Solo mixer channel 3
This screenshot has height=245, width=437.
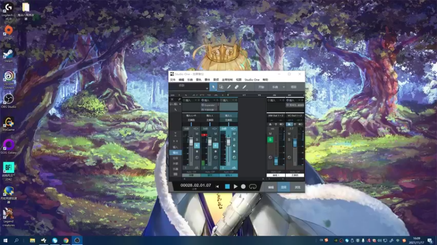(234, 140)
